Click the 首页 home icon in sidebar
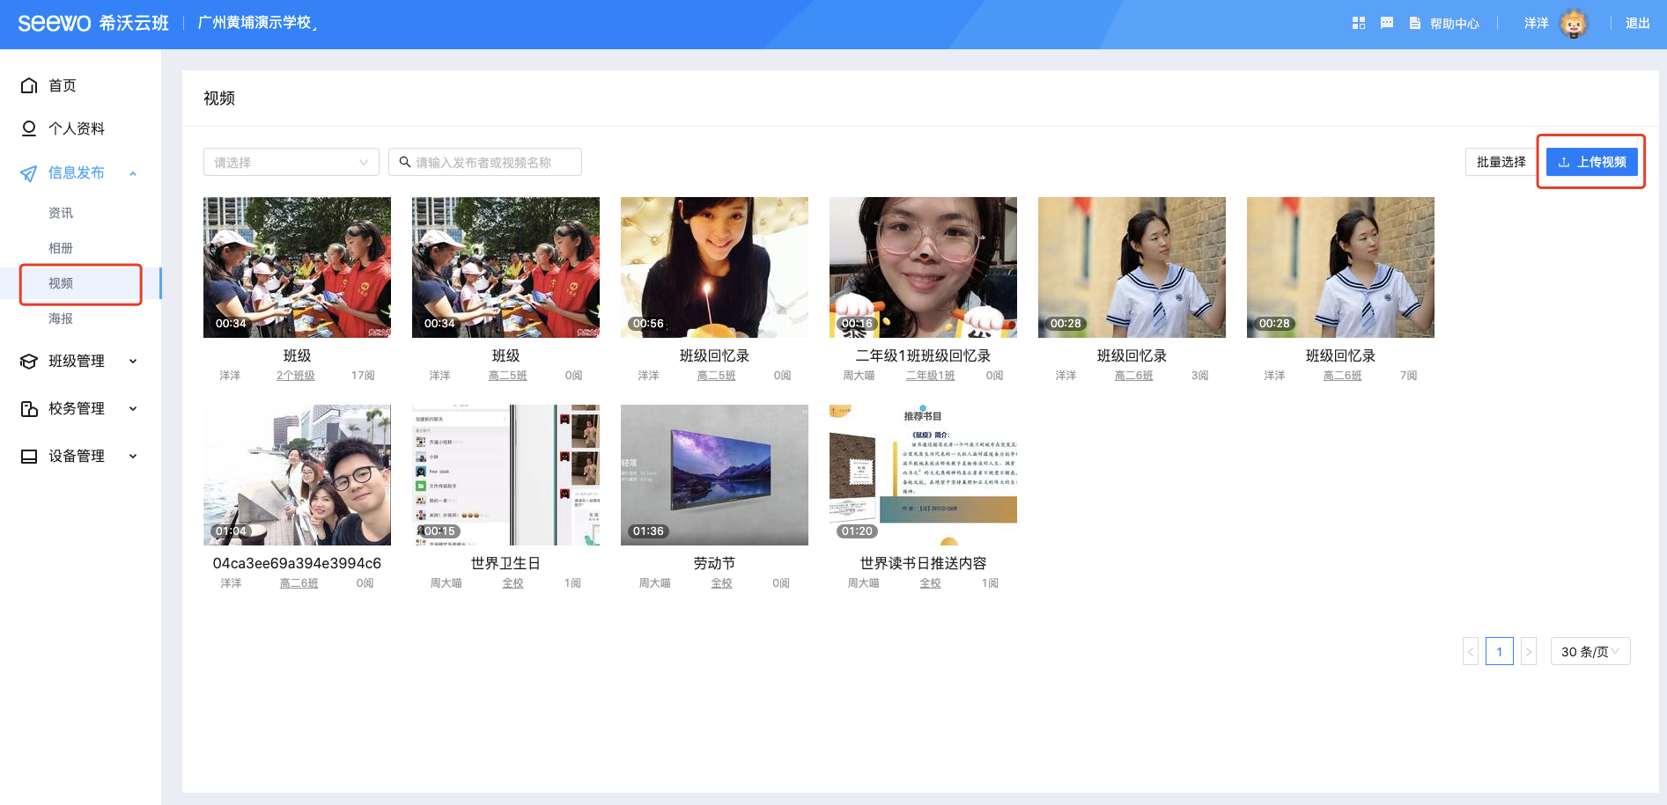This screenshot has width=1667, height=805. [x=29, y=85]
